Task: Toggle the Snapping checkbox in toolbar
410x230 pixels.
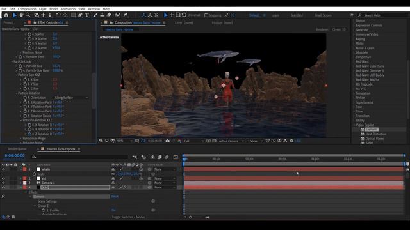Action: (x=206, y=15)
